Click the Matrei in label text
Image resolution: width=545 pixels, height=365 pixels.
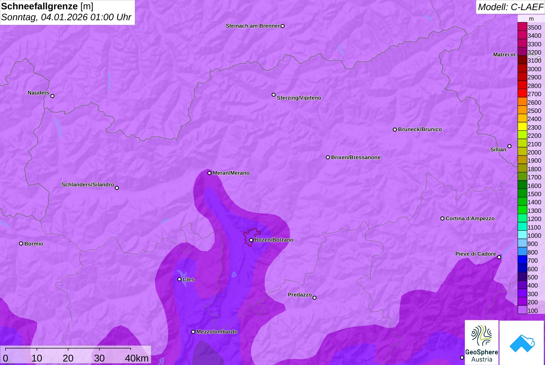504,55
